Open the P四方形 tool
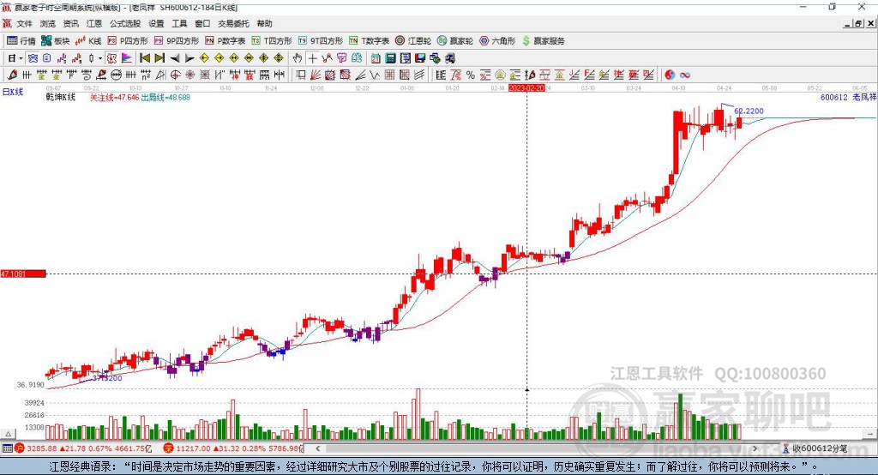This screenshot has height=475, width=878. click(x=128, y=41)
